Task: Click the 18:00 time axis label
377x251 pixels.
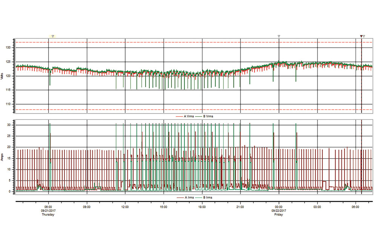Action: 202,207
